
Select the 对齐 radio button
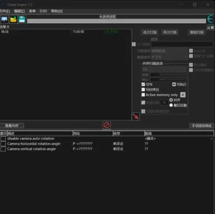[171, 100]
